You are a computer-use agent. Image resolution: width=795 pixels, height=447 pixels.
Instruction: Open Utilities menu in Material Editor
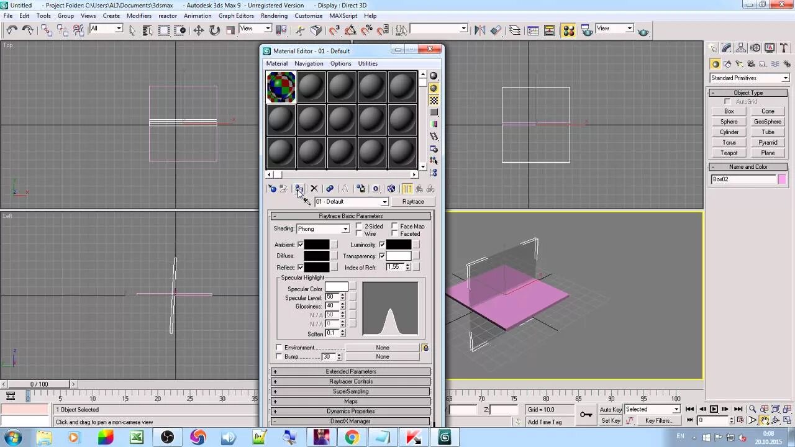point(368,63)
